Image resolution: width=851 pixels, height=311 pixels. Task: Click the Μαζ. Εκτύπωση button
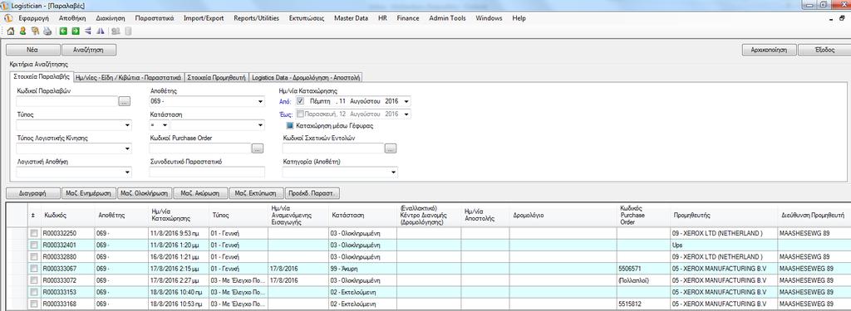(257, 193)
